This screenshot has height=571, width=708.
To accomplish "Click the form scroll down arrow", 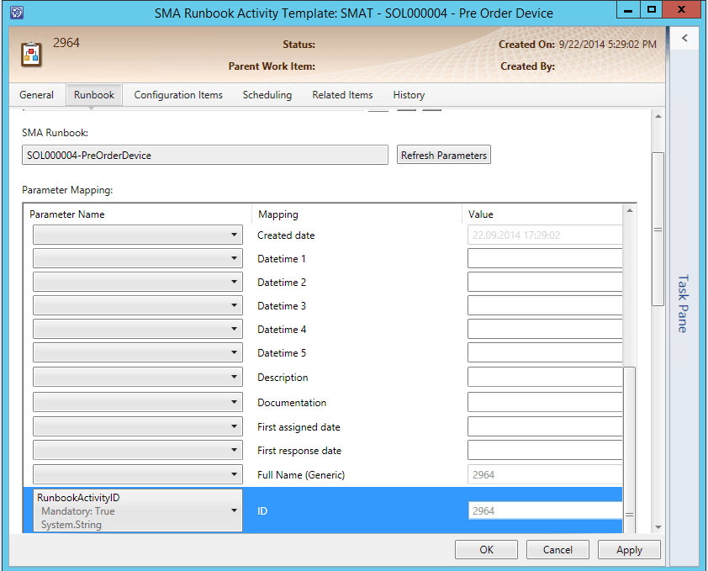I will click(658, 526).
